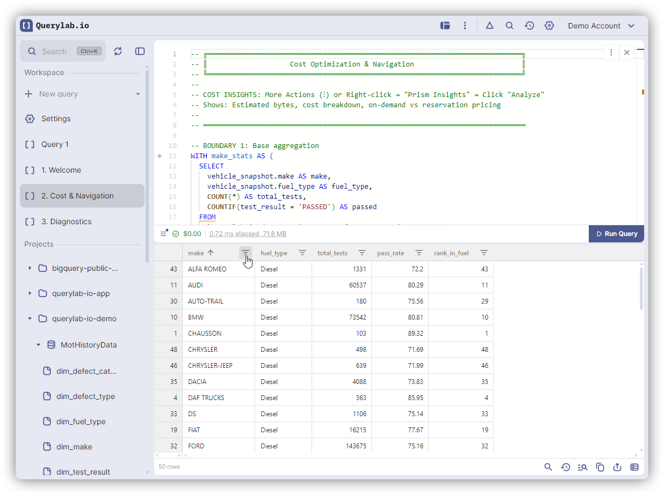The width and height of the screenshot is (664, 495).
Task: Click the elapsed time and bytes stats link
Action: click(x=248, y=234)
